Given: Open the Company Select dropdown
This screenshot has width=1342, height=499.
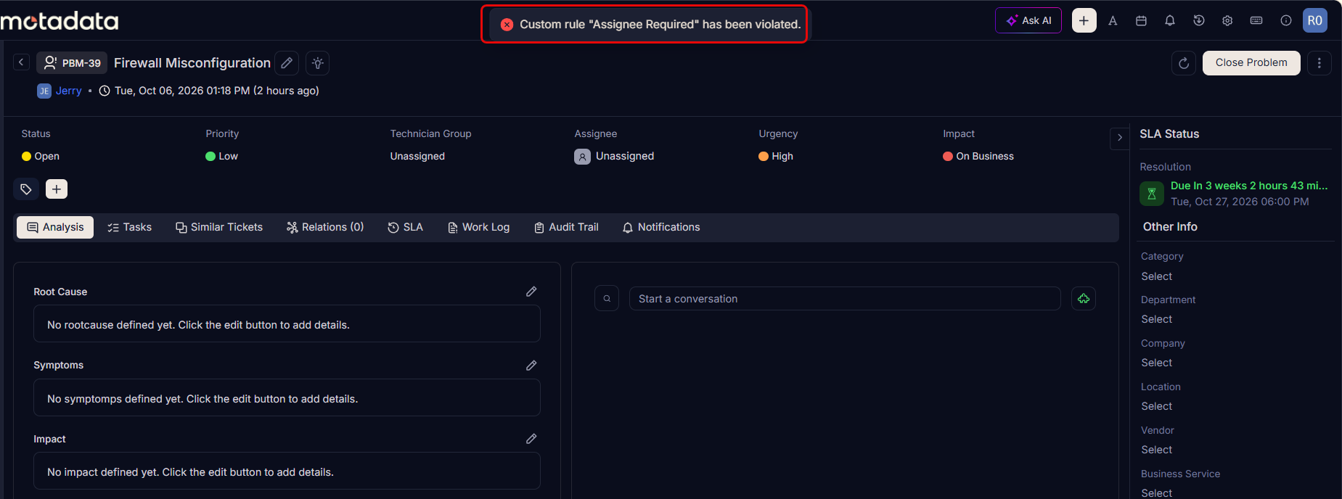Looking at the screenshot, I should pyautogui.click(x=1156, y=363).
